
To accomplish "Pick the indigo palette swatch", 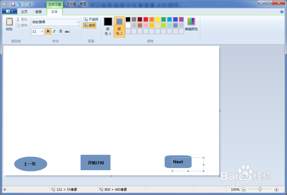I will pos(175,19).
